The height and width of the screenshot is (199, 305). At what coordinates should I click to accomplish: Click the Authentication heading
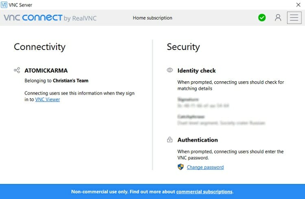tap(198, 140)
